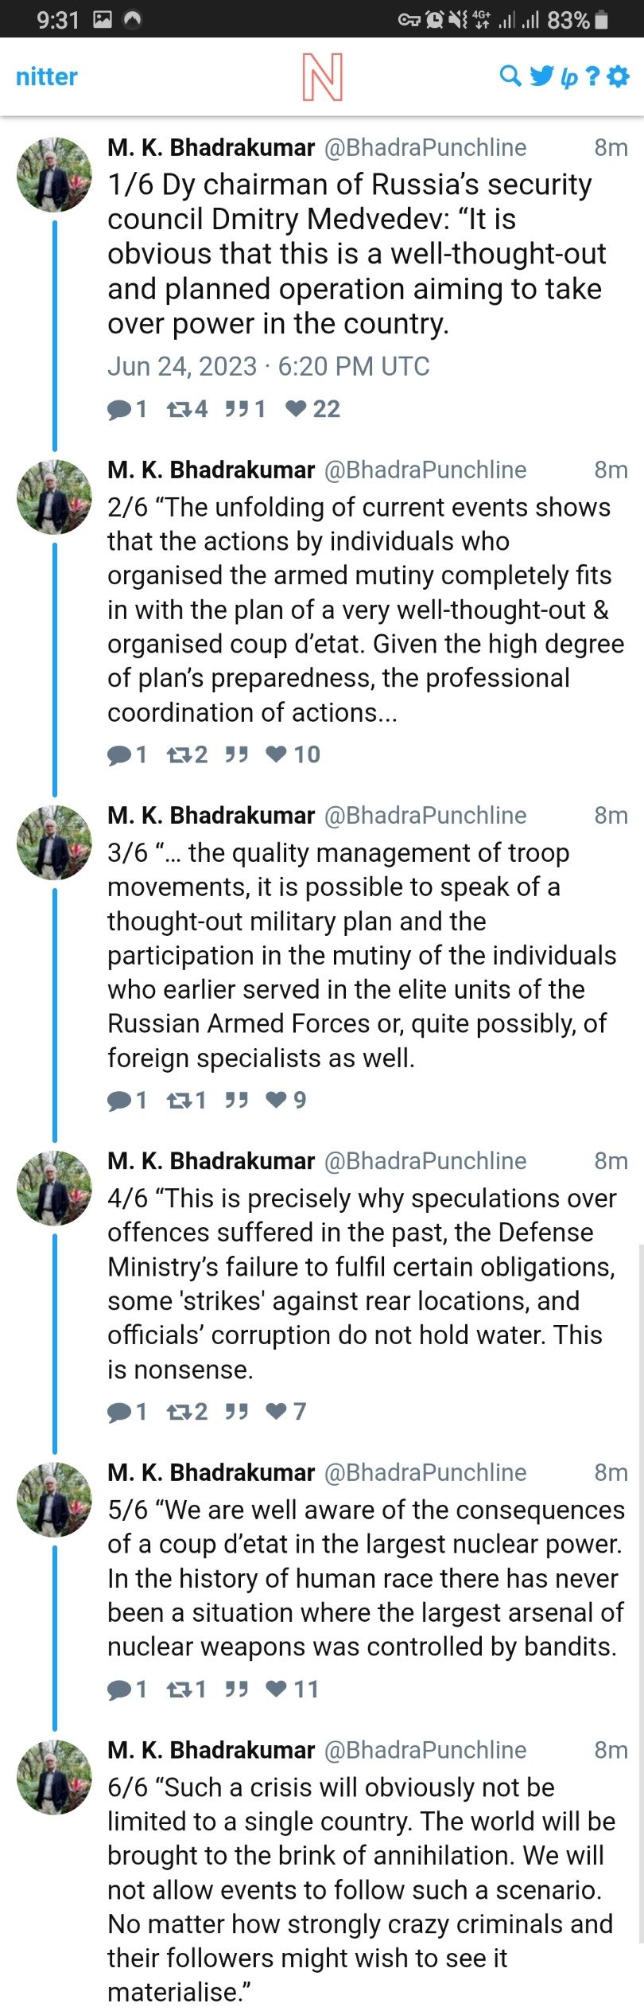
Task: Open the Jun 24, 2023 timestamp link
Action: (269, 366)
